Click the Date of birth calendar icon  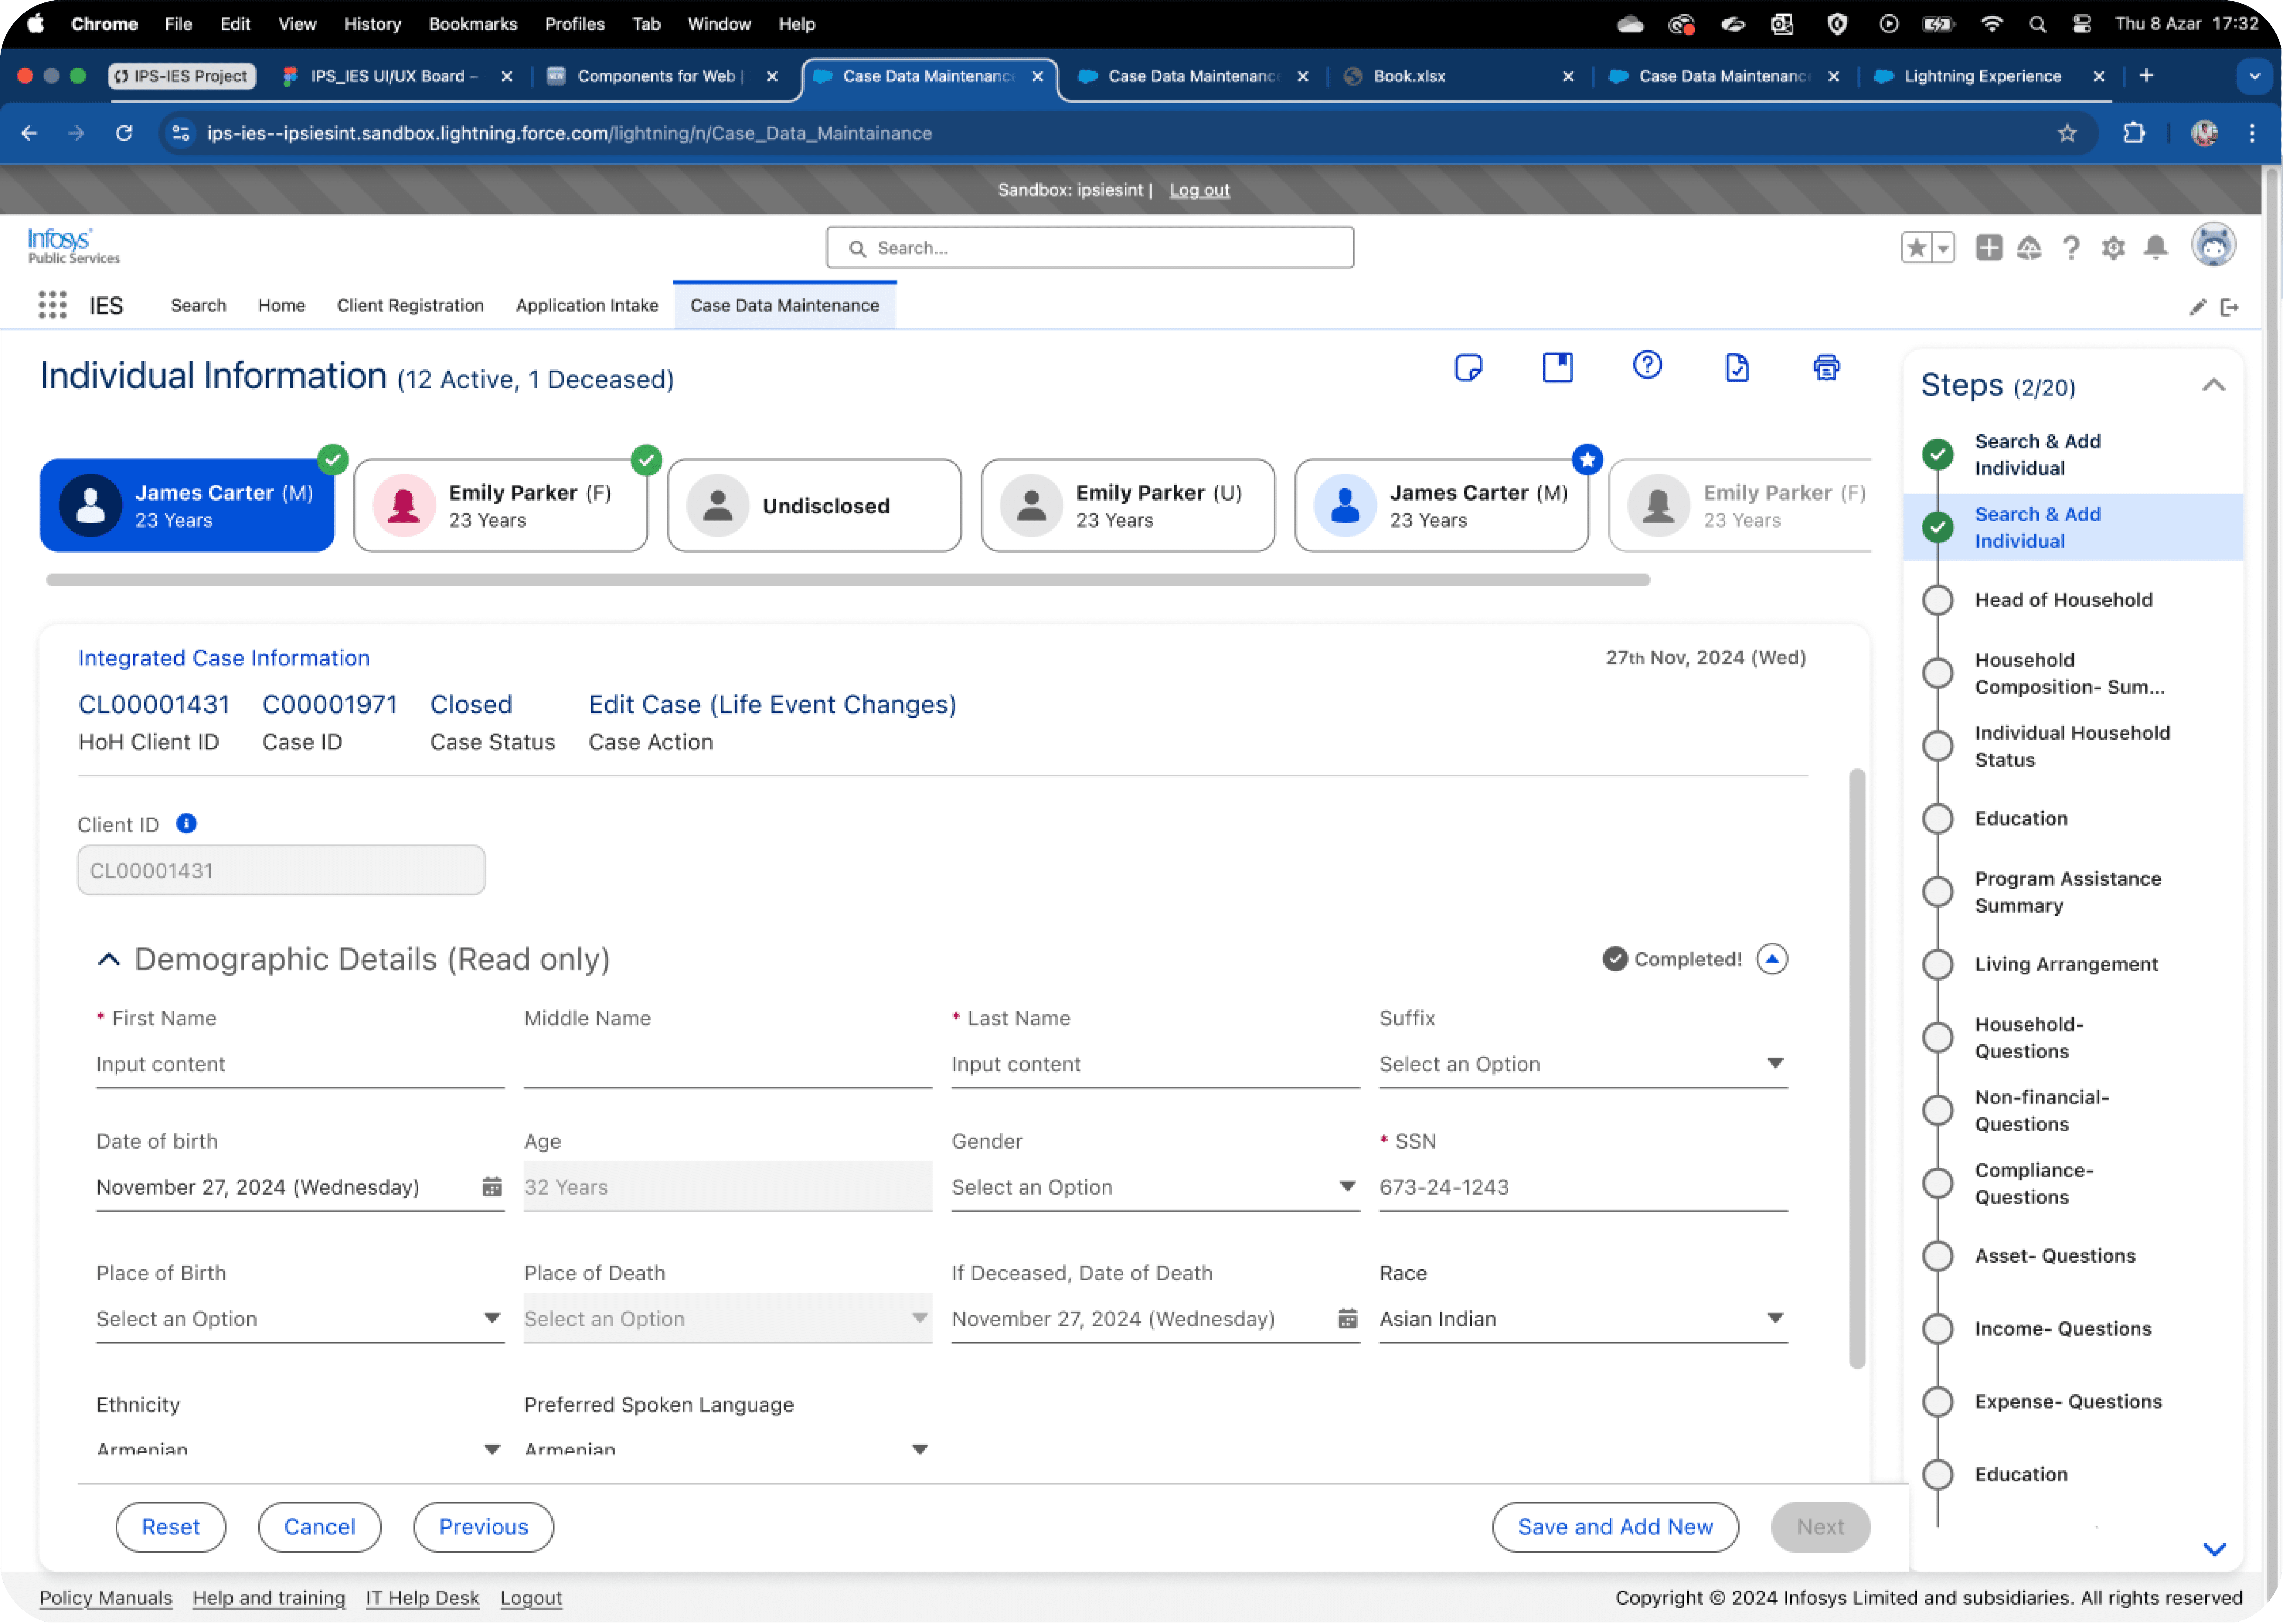click(x=492, y=1187)
